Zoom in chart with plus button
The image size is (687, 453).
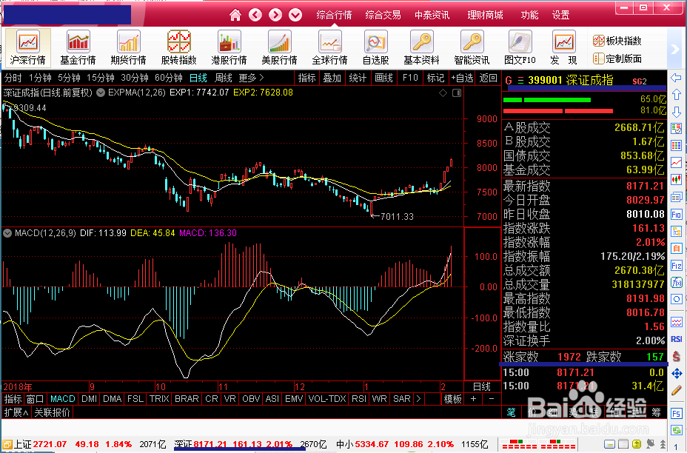473,399
